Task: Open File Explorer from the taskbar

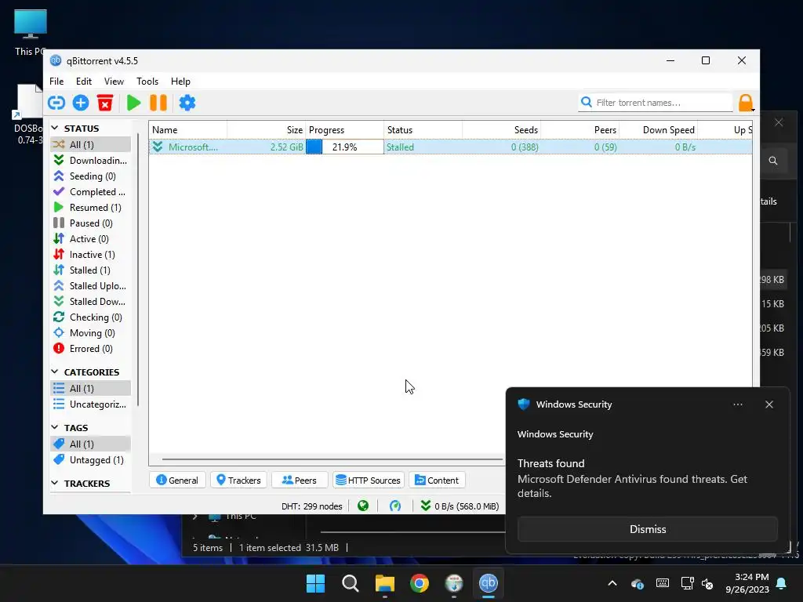Action: (384, 583)
